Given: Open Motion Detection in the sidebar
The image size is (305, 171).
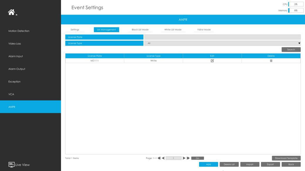Looking at the screenshot, I should [19, 31].
